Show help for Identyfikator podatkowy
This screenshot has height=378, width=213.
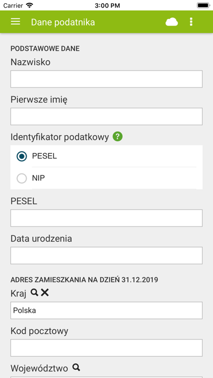point(117,137)
